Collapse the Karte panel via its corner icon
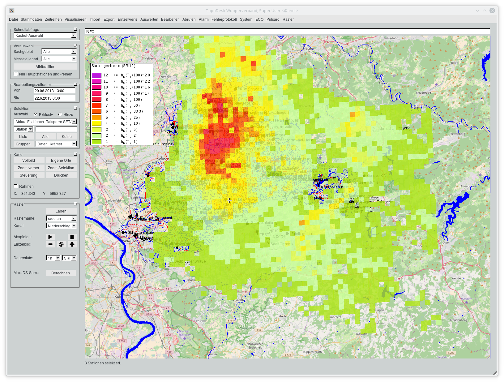This screenshot has width=504, height=382. 75,154
